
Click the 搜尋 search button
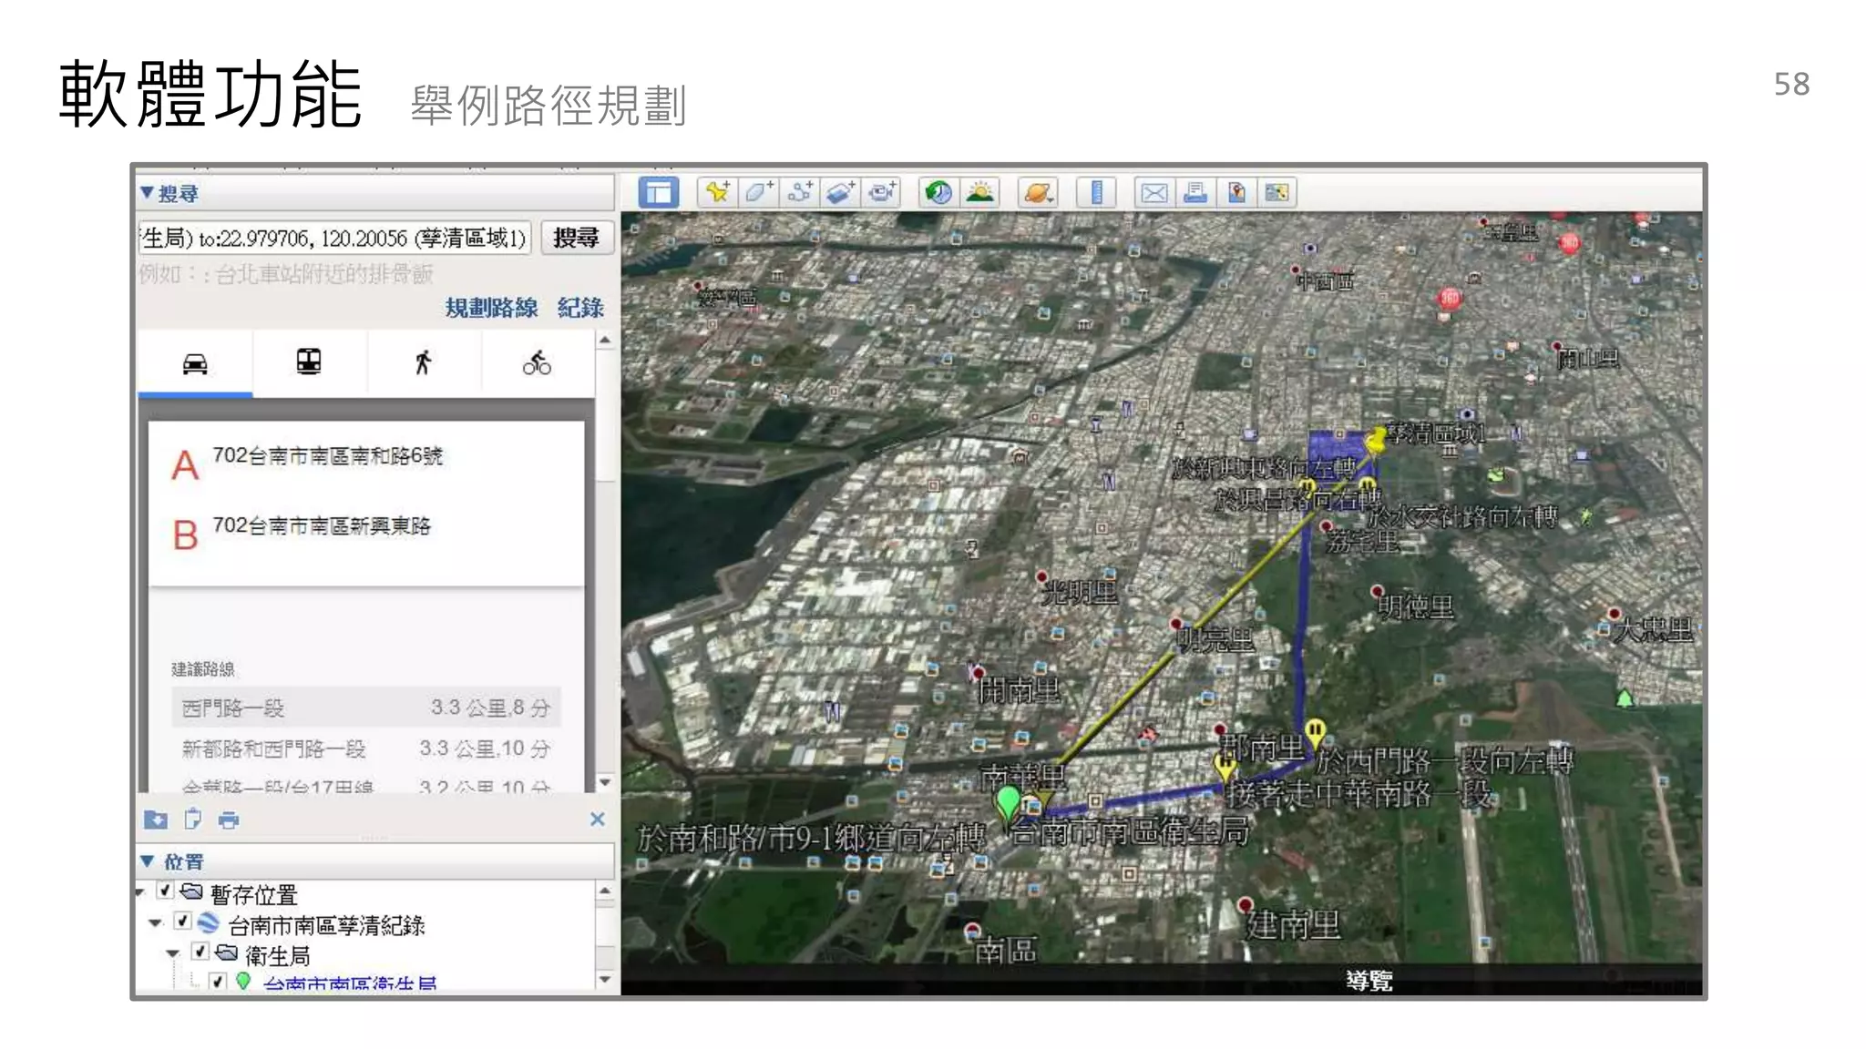(x=576, y=238)
